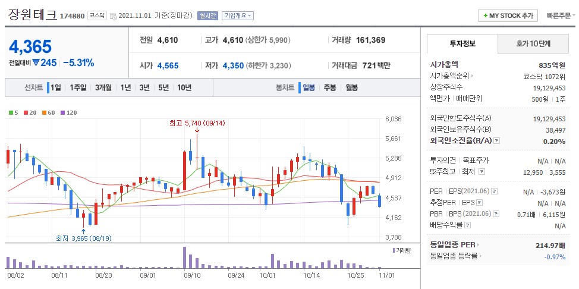Viewport: 579px width, 289px height.
Task: Click the 동일업종 PER link
Action: pyautogui.click(x=453, y=244)
